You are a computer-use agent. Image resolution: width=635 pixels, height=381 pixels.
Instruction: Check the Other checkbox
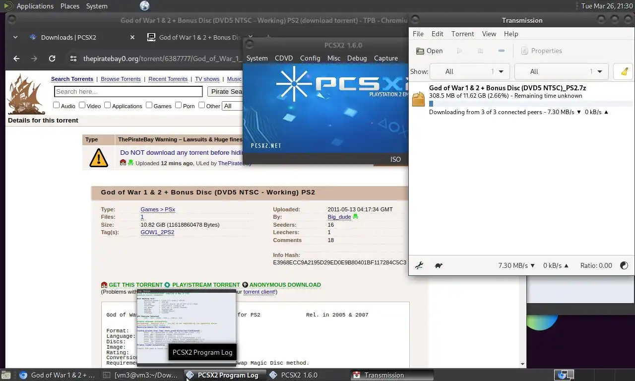pyautogui.click(x=201, y=105)
